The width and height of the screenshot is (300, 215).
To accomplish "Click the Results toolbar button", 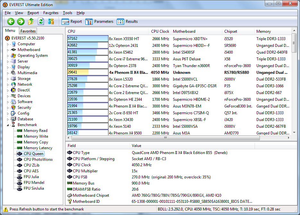I will click(127, 21).
